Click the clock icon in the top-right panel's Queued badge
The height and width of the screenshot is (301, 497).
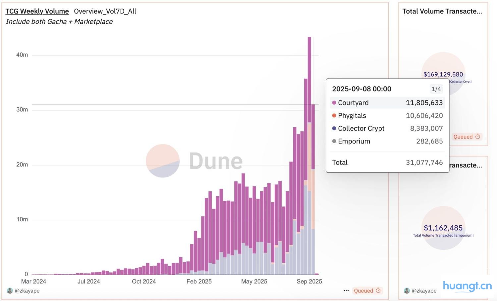(x=478, y=136)
